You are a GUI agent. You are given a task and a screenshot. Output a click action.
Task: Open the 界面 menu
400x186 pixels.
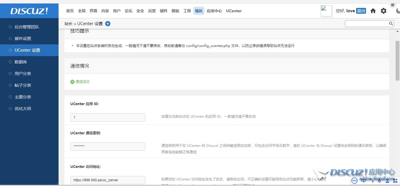tap(93, 11)
